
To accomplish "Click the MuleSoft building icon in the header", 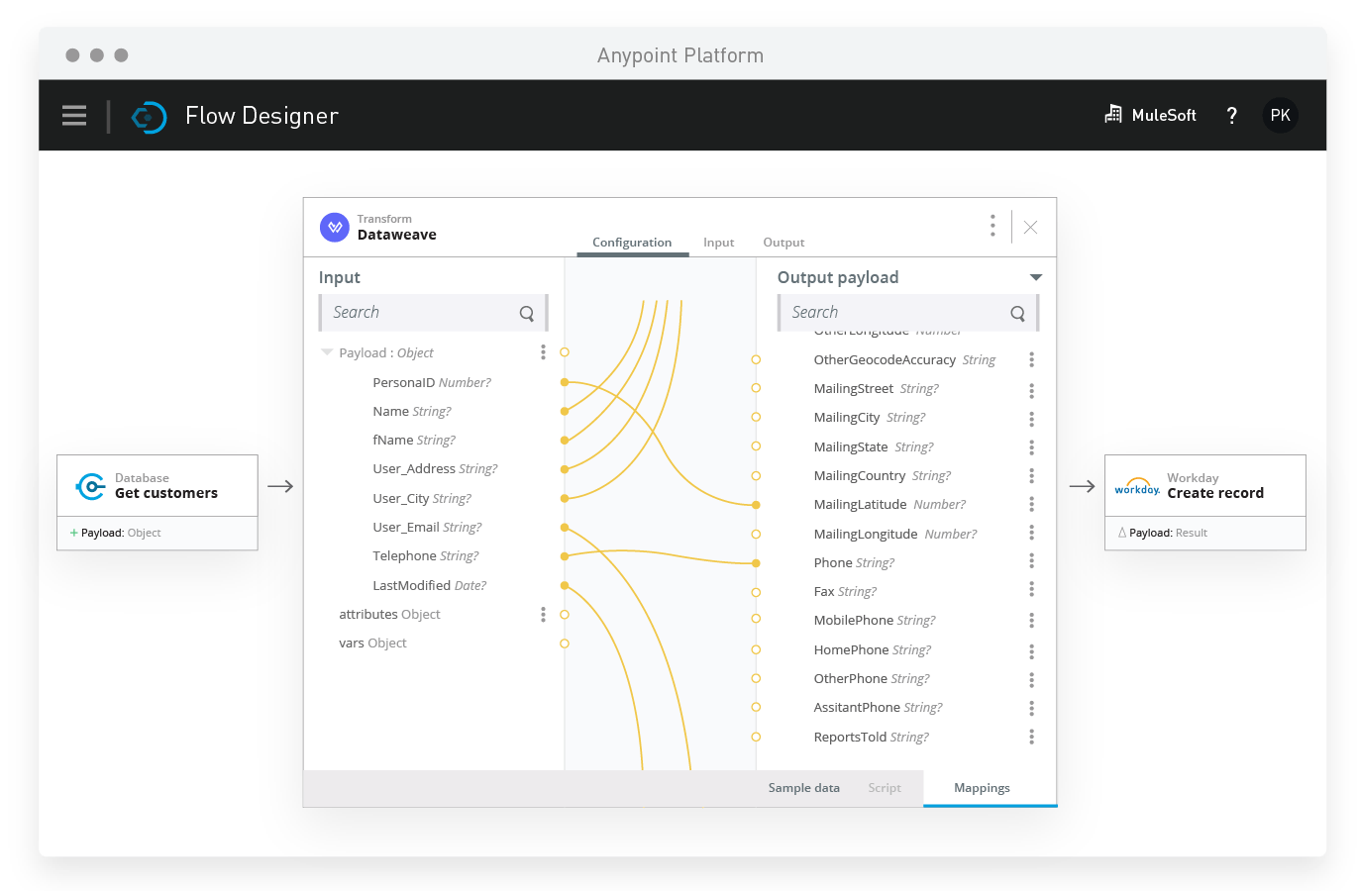I will click(x=1112, y=114).
